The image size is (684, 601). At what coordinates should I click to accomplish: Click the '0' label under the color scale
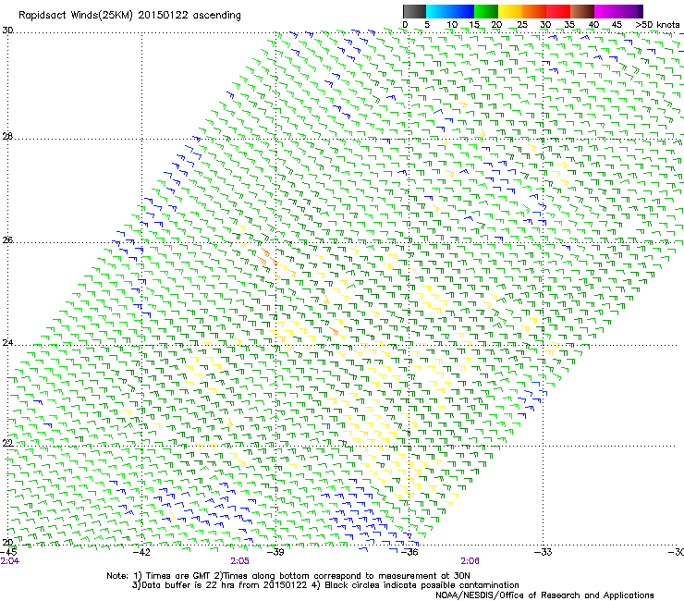405,25
